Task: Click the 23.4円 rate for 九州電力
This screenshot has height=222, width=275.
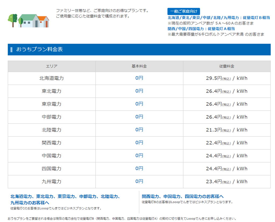Action: [x=227, y=181]
